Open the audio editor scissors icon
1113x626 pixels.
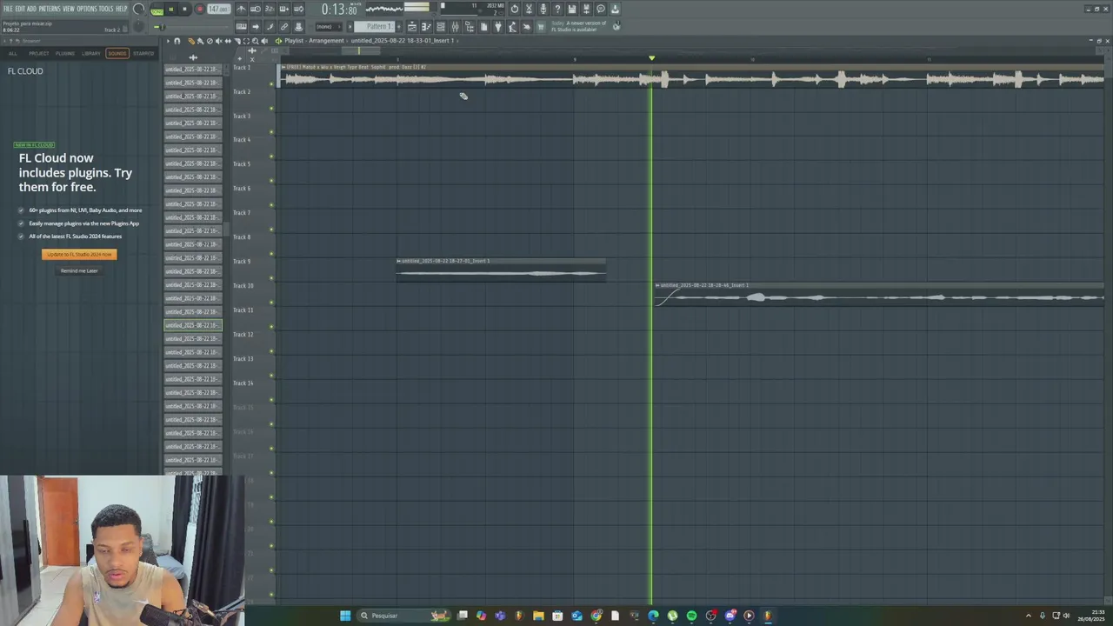[529, 9]
